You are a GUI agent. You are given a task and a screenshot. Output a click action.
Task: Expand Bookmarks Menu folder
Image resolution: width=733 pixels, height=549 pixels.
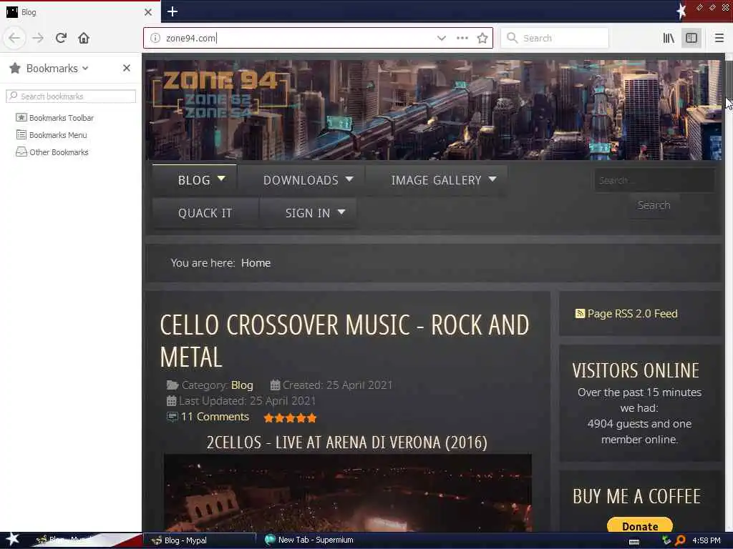point(52,135)
